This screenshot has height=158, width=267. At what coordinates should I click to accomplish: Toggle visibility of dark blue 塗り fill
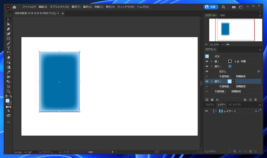point(207,66)
